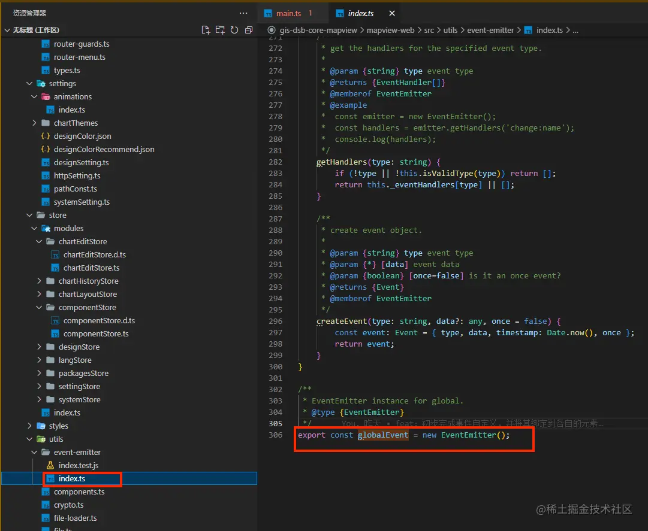Select the index.ts editor tab
Viewport: 648px width, 531px height.
point(360,14)
